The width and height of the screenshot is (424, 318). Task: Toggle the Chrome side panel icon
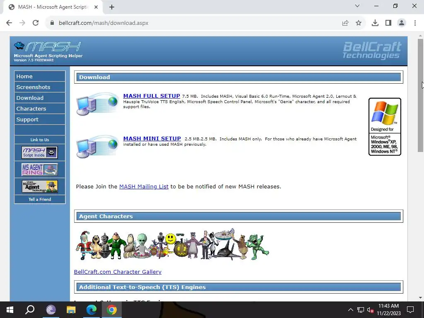click(x=388, y=23)
